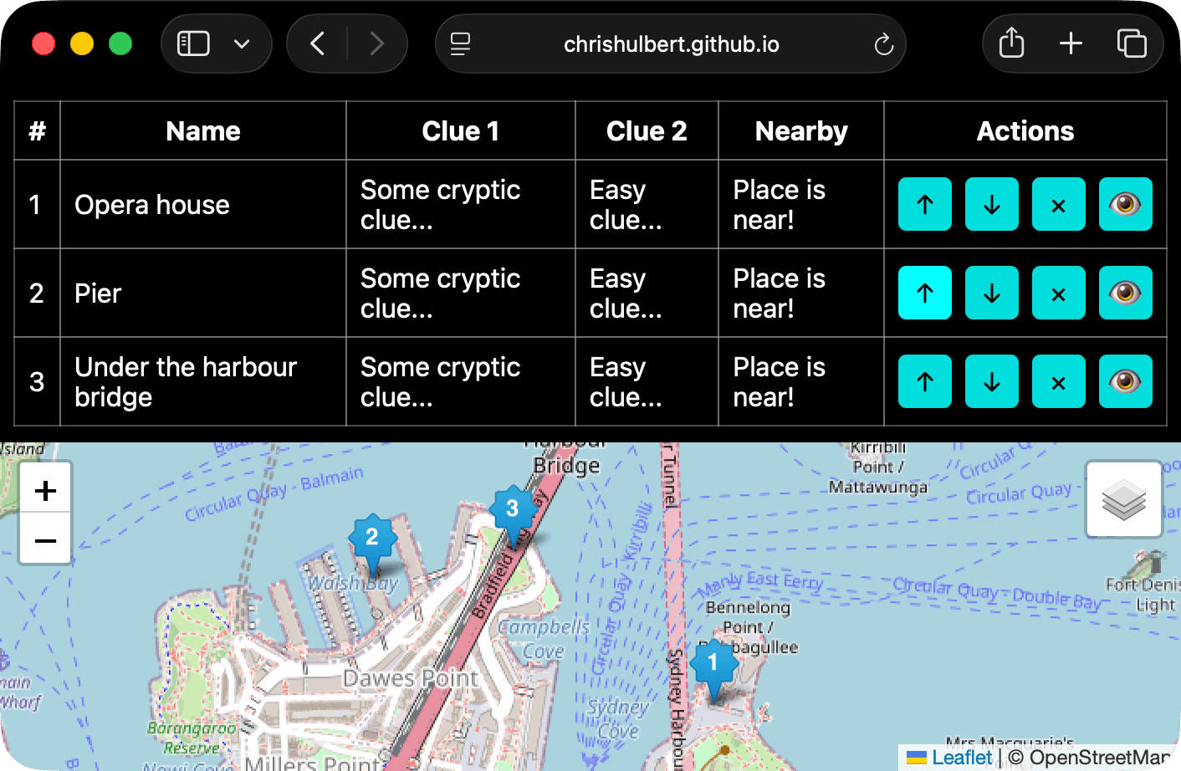Image resolution: width=1181 pixels, height=771 pixels.
Task: Toggle visibility of the Opera house marker
Action: click(x=1126, y=204)
